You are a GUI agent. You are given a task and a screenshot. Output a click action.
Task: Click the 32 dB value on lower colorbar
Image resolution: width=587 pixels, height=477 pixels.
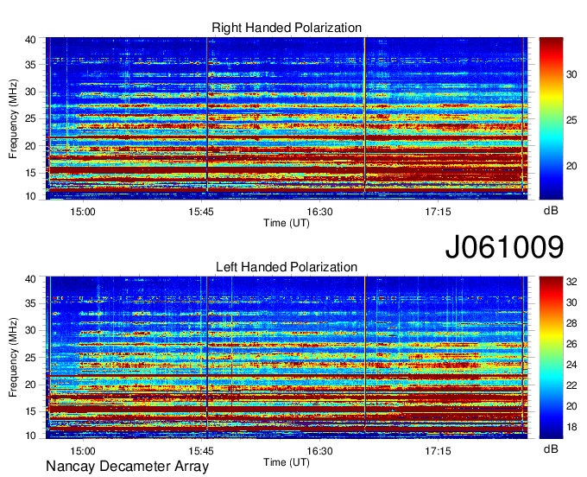571,282
